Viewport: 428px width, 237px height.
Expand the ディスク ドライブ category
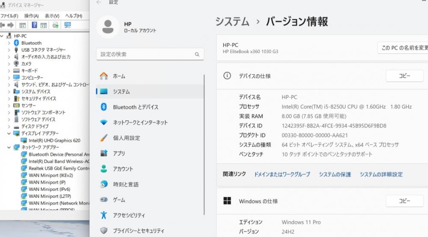9,126
